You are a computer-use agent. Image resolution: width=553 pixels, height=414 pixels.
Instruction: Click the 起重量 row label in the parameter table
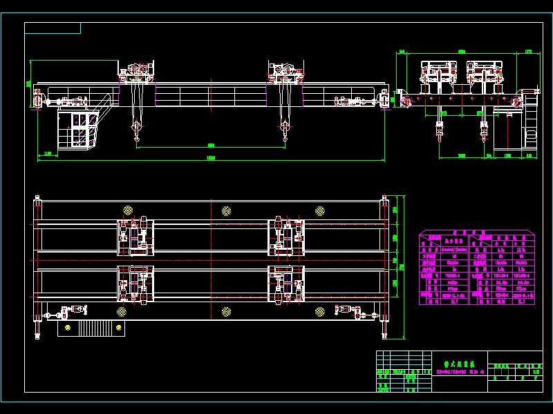tap(434, 249)
